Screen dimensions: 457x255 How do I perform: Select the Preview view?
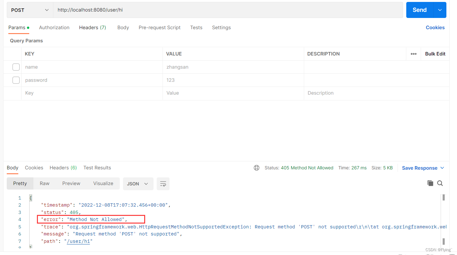[x=71, y=183]
